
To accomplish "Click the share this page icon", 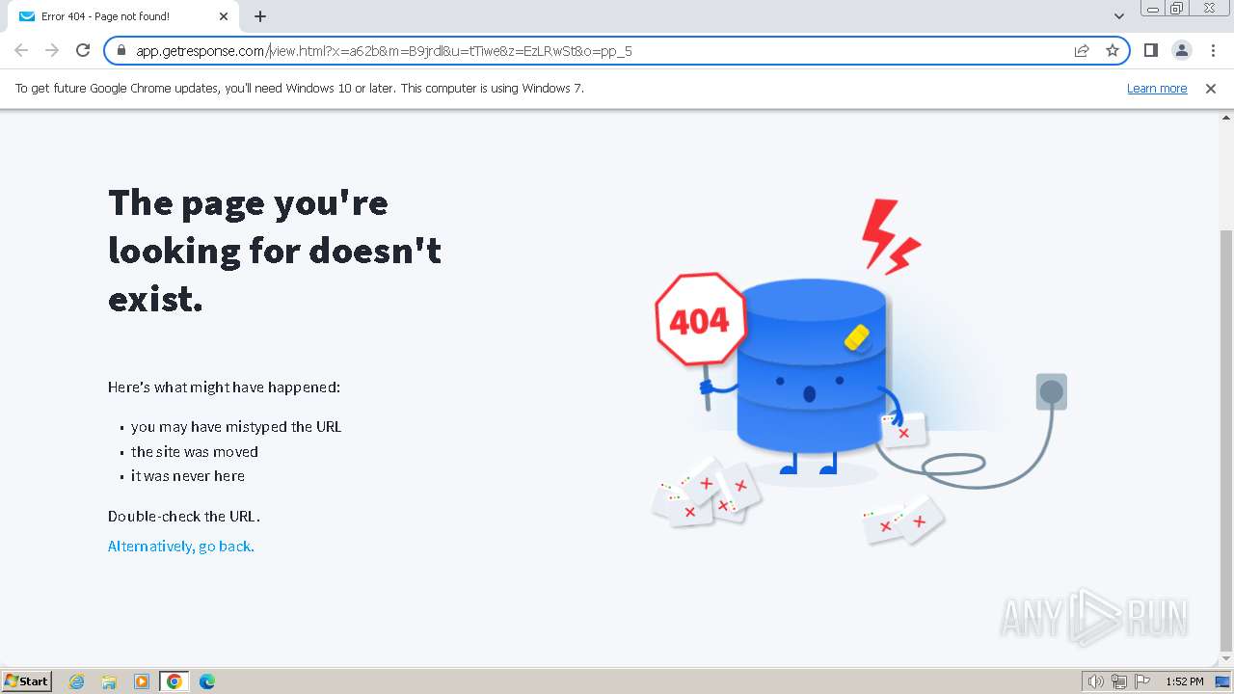I will 1082,51.
